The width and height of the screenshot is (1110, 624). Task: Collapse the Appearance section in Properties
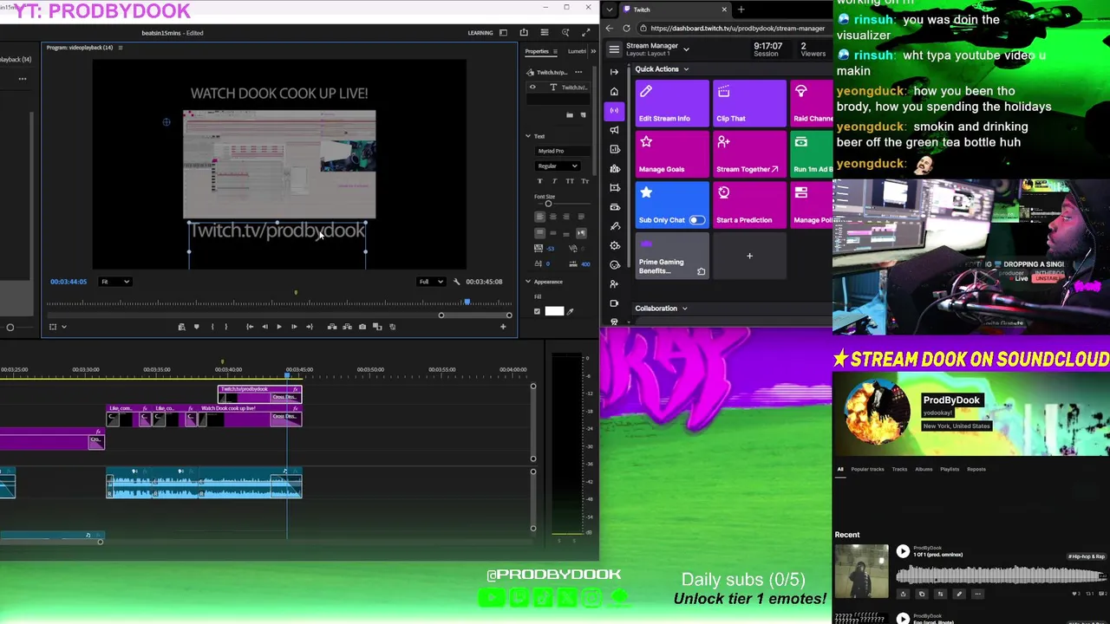coord(528,282)
